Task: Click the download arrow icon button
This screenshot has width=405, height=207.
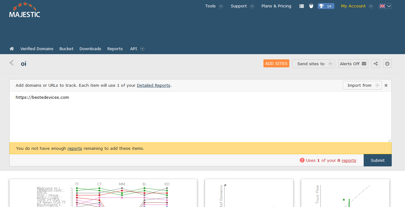Action: [x=387, y=64]
